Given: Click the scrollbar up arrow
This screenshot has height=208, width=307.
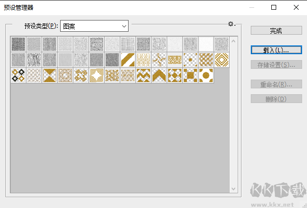Looking at the screenshot, I should (233, 41).
